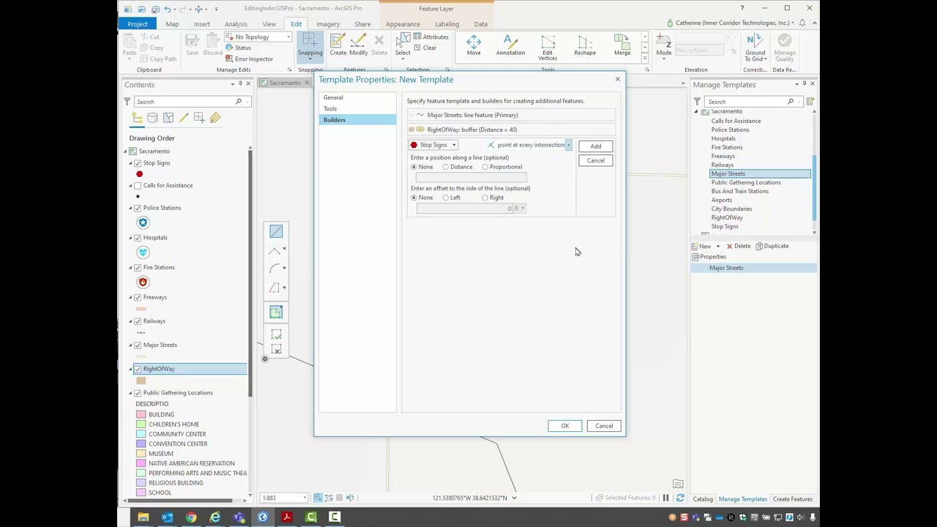Click Add in the builder panel
The height and width of the screenshot is (527, 937).
click(x=596, y=146)
